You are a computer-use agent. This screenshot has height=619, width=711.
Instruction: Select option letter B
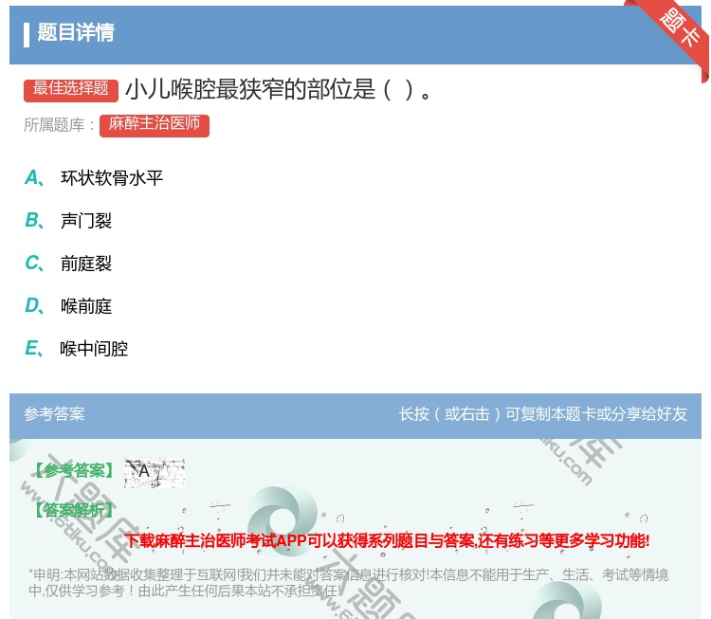(x=33, y=220)
